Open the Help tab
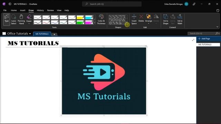Viewport: 221px width, 124px height. [67, 10]
